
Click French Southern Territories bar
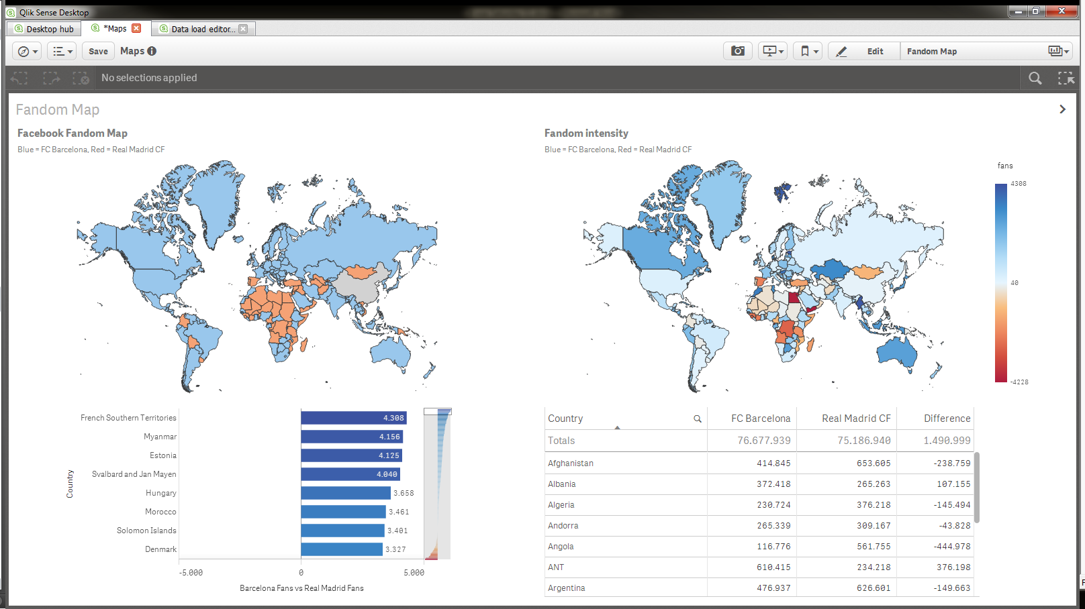(x=354, y=418)
